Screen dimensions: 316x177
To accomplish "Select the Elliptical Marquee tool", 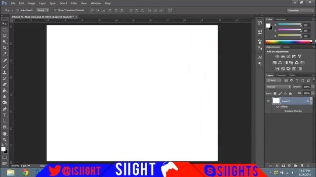I will click(4, 30).
